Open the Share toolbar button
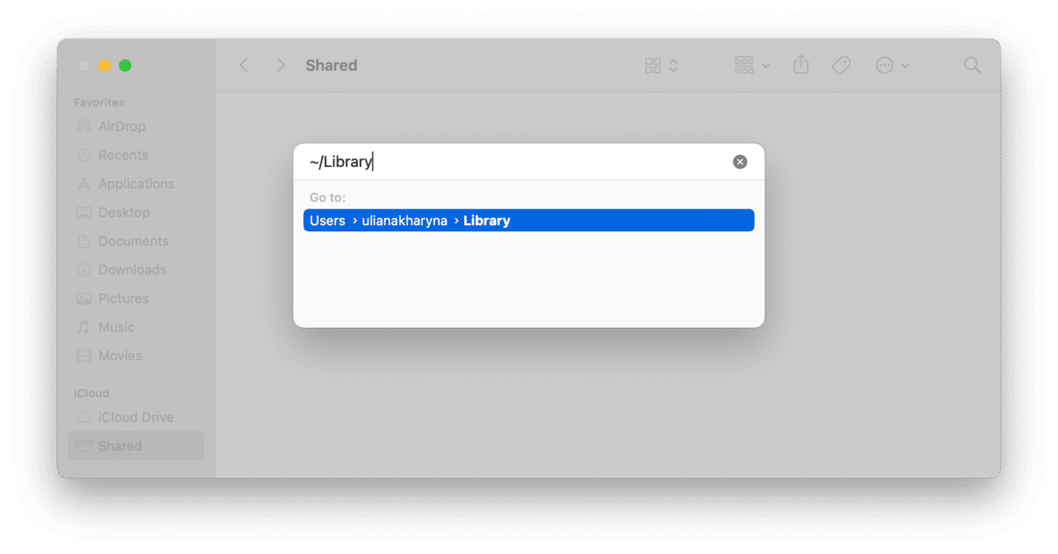The height and width of the screenshot is (554, 1058). (801, 65)
